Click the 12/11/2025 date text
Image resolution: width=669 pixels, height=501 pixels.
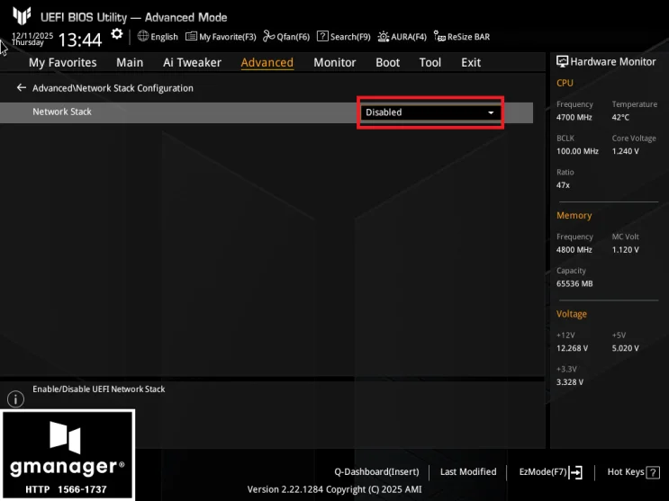[x=32, y=35]
